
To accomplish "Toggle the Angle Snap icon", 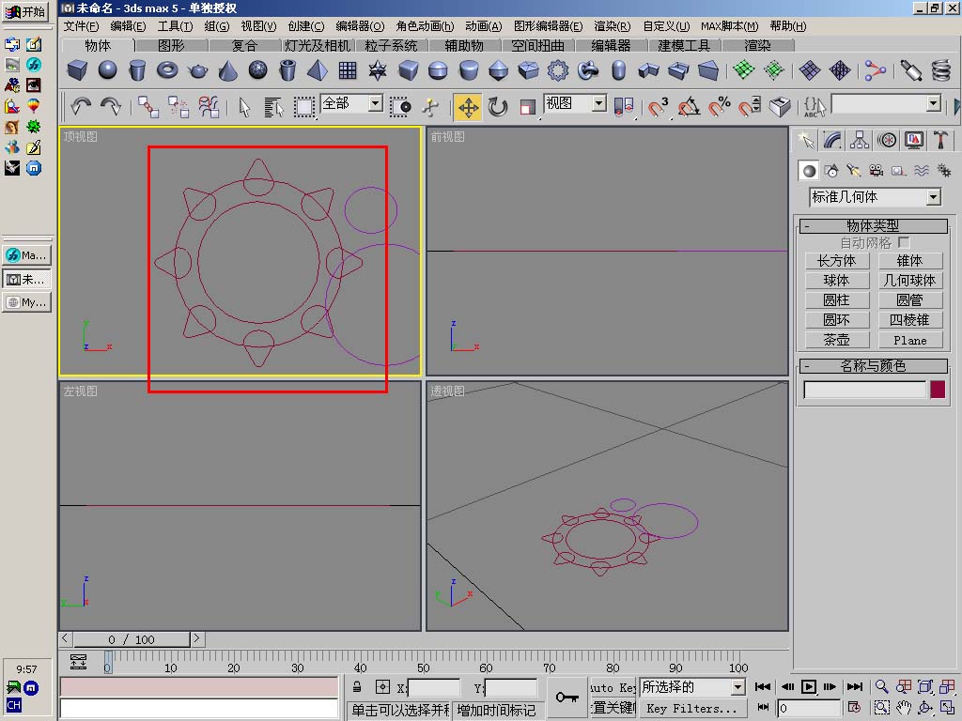I will tap(689, 107).
